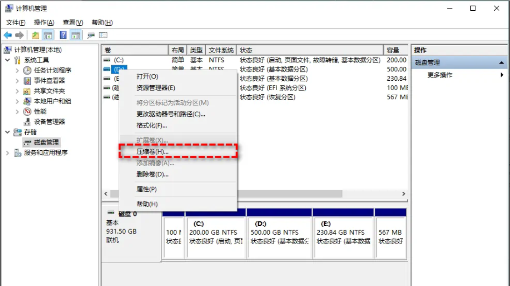Choose 格式化(F)... from context menu

[178, 126]
